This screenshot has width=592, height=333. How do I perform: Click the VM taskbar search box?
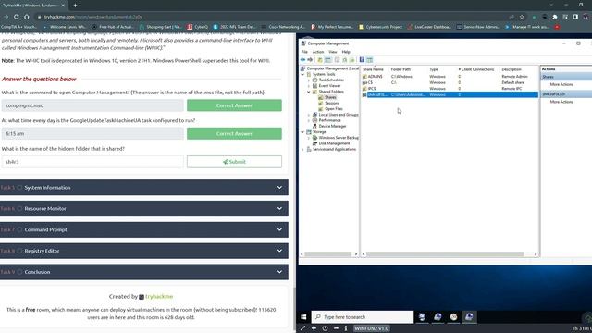[363, 317]
